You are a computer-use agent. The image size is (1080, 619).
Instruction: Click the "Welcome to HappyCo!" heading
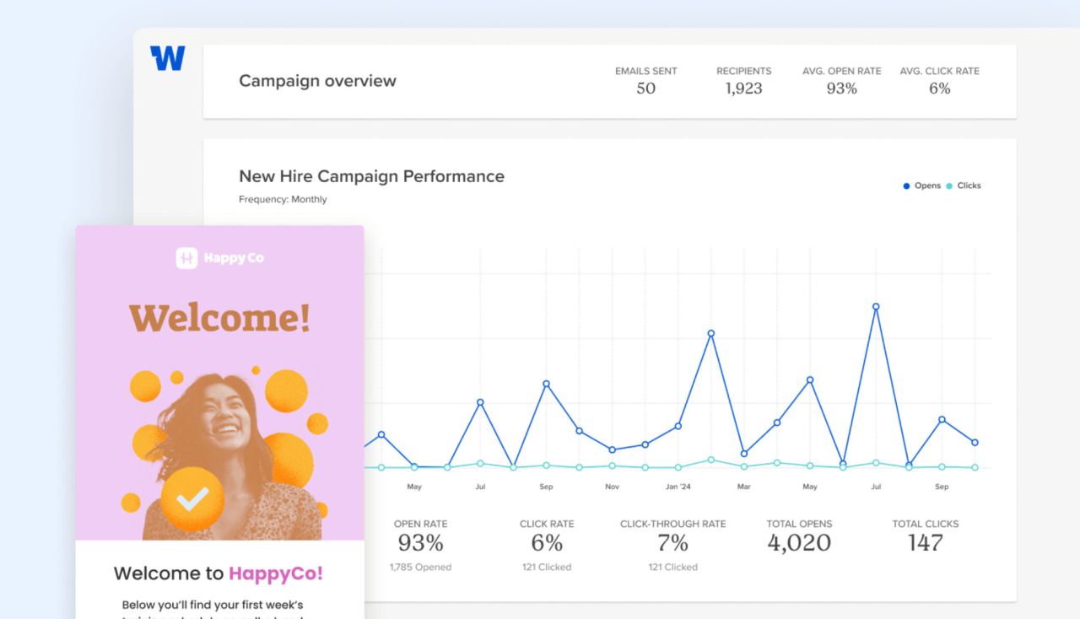[219, 573]
